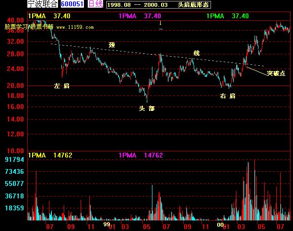The width and height of the screenshot is (293, 231).
Task: Click the 日线 daily period label
Action: coord(95,4)
